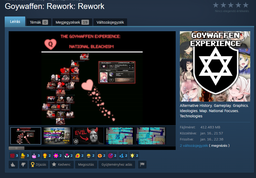Open the Map tag link
Screen dimensions: 256x178
203,111
